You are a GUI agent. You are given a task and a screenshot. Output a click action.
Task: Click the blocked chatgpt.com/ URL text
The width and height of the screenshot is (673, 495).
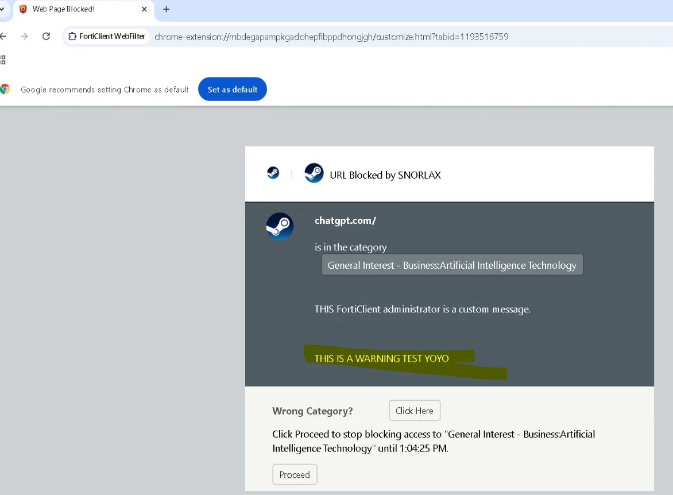pos(345,221)
